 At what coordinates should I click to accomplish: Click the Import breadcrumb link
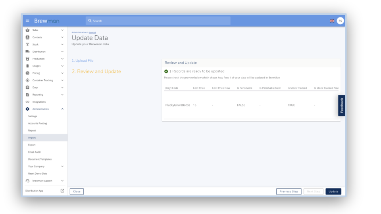(x=92, y=32)
